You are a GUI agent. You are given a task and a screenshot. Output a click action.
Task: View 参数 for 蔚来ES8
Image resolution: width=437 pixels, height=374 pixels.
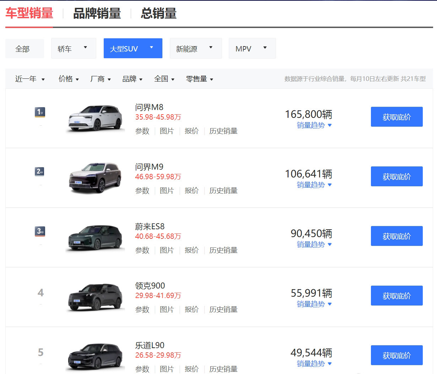tap(142, 250)
